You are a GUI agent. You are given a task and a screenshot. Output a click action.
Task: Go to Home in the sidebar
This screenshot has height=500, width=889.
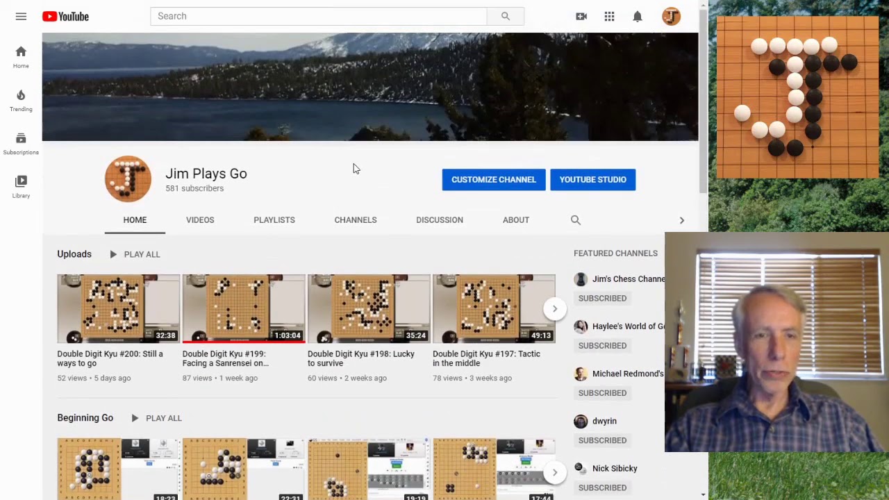click(x=21, y=57)
